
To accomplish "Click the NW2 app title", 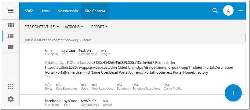I will (x=28, y=11).
